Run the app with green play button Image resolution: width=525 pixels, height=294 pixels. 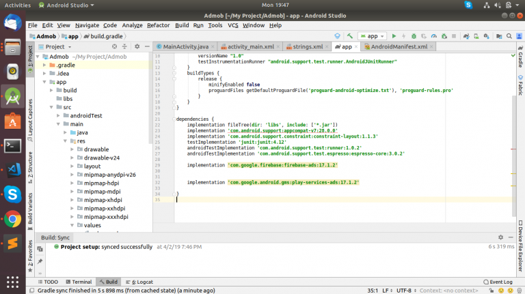pos(394,36)
